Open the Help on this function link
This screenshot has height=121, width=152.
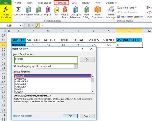click(22, 116)
